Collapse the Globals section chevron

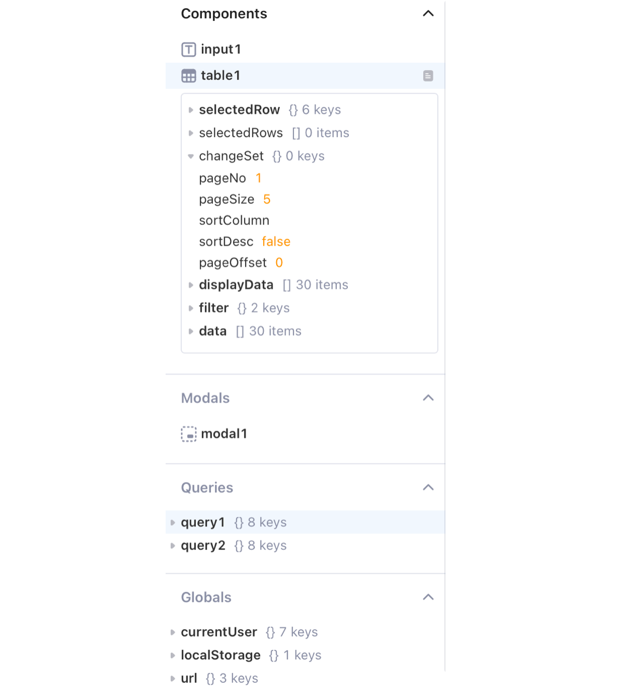pyautogui.click(x=428, y=597)
